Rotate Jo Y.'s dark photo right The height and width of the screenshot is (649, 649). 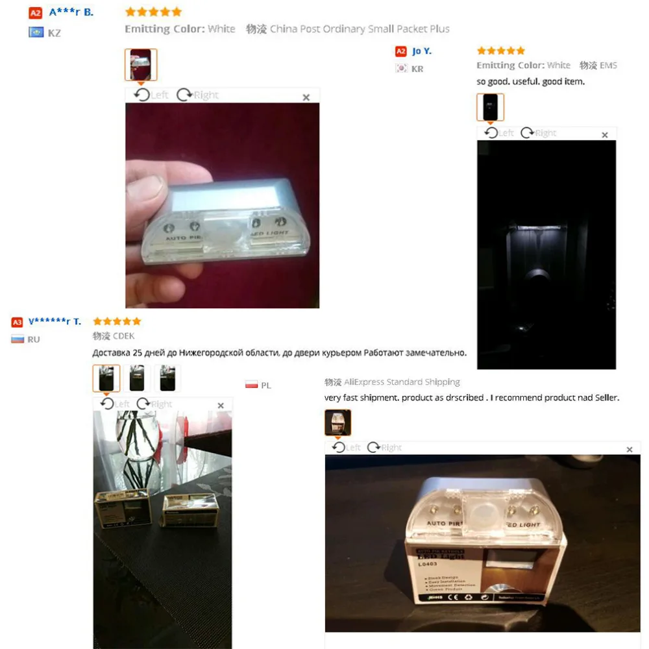538,133
